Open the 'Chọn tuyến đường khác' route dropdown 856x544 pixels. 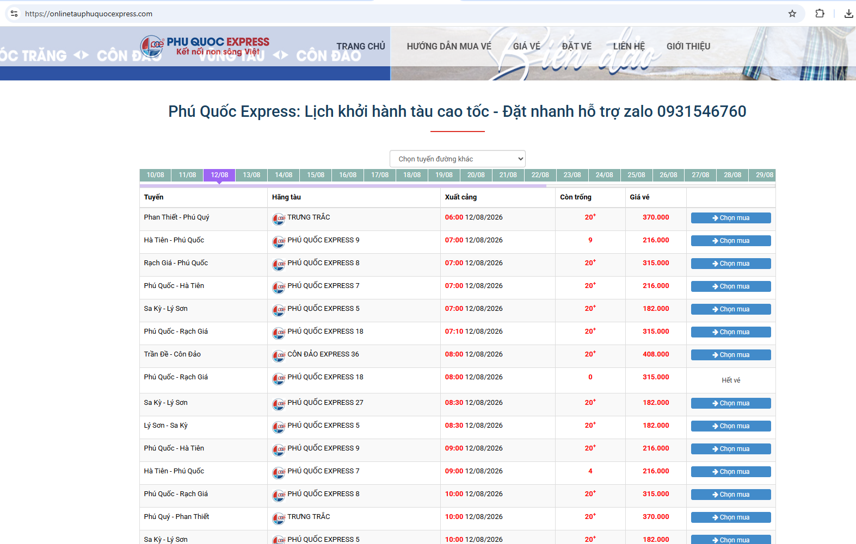(458, 159)
